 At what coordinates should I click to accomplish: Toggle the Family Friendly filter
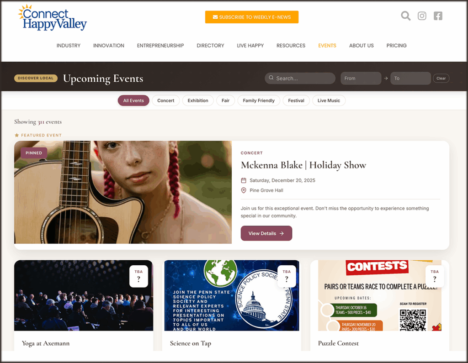tap(259, 100)
